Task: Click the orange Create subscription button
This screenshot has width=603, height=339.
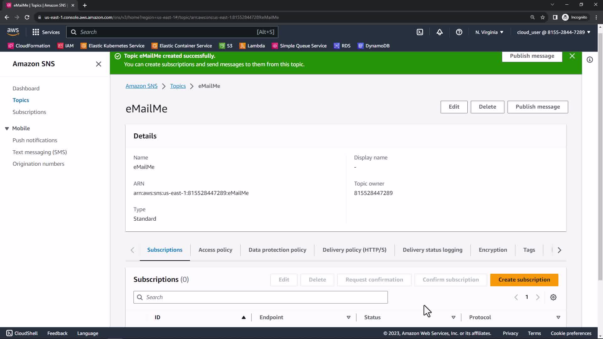Action: click(x=524, y=280)
